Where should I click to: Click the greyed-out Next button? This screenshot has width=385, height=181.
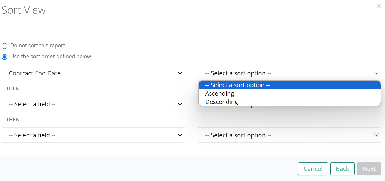click(369, 169)
